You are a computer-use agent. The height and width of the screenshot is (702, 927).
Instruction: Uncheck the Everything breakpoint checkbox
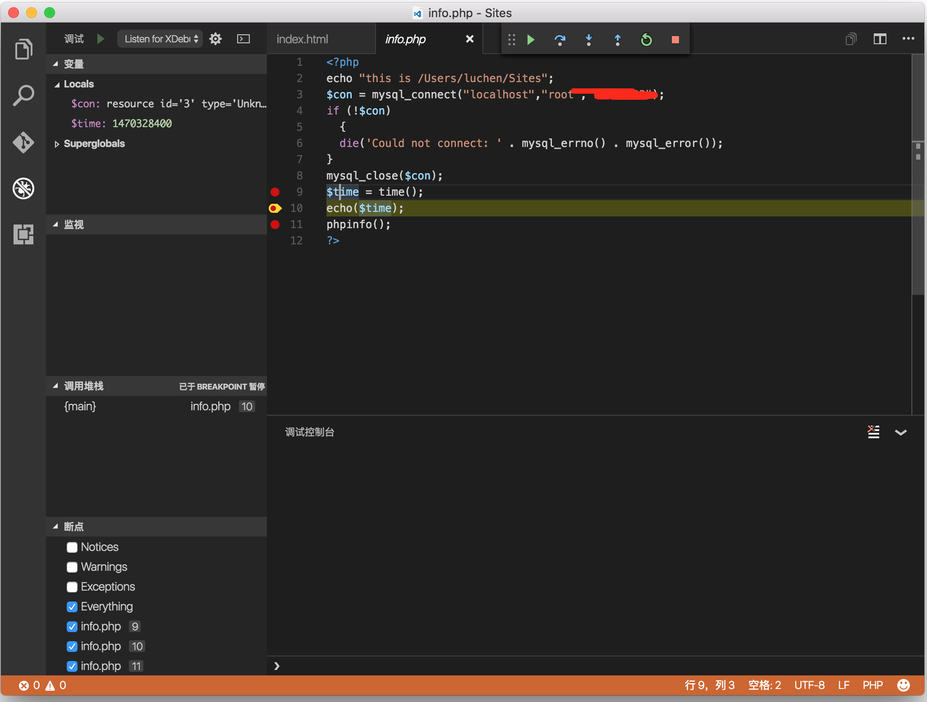(72, 607)
